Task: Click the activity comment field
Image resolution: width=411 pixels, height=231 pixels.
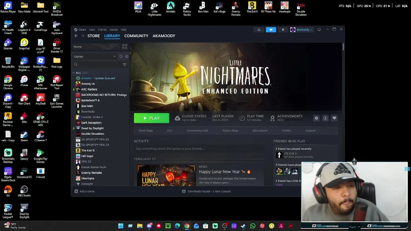Action: point(199,149)
